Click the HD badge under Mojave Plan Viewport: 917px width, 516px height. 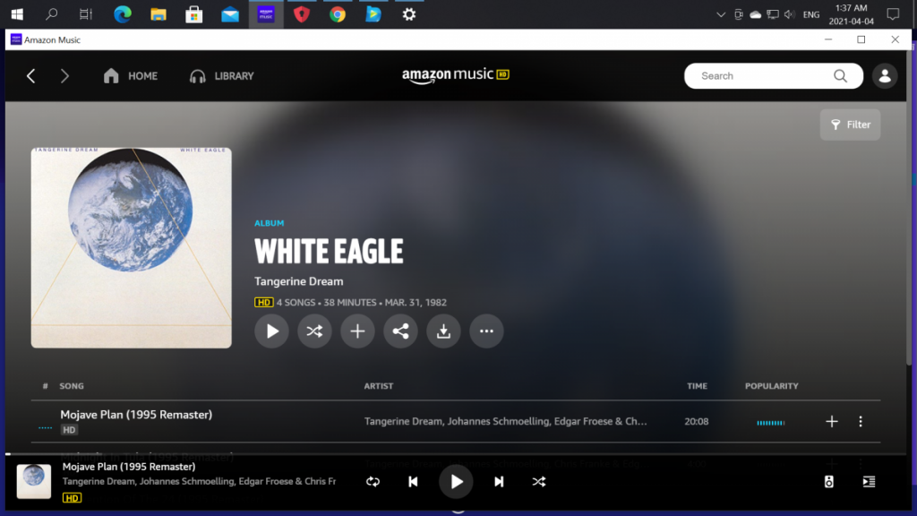click(x=69, y=430)
